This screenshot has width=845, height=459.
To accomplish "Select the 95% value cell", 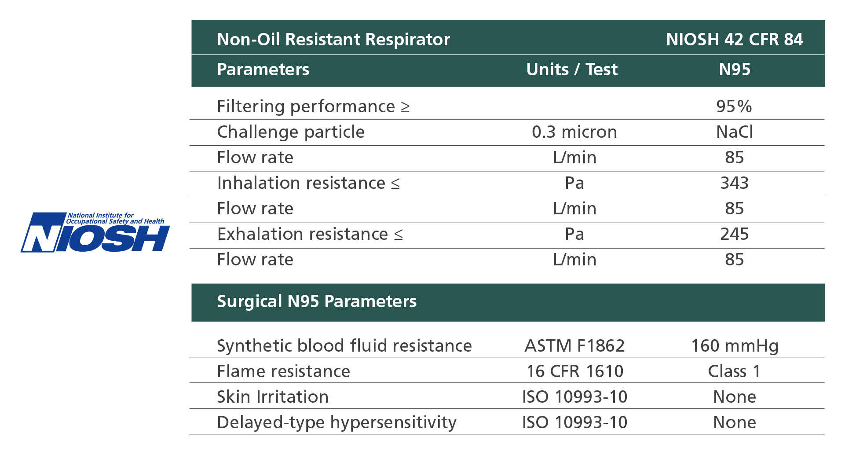I will click(734, 106).
